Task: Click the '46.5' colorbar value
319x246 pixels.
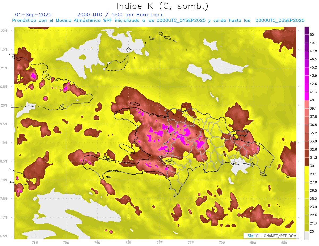Action: click(x=313, y=59)
